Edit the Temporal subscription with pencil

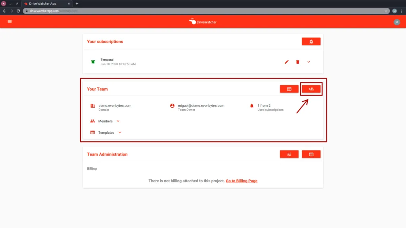[x=287, y=62]
